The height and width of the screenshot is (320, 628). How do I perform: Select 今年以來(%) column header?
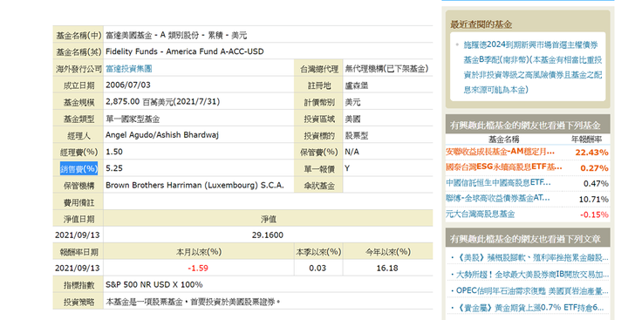pos(387,251)
